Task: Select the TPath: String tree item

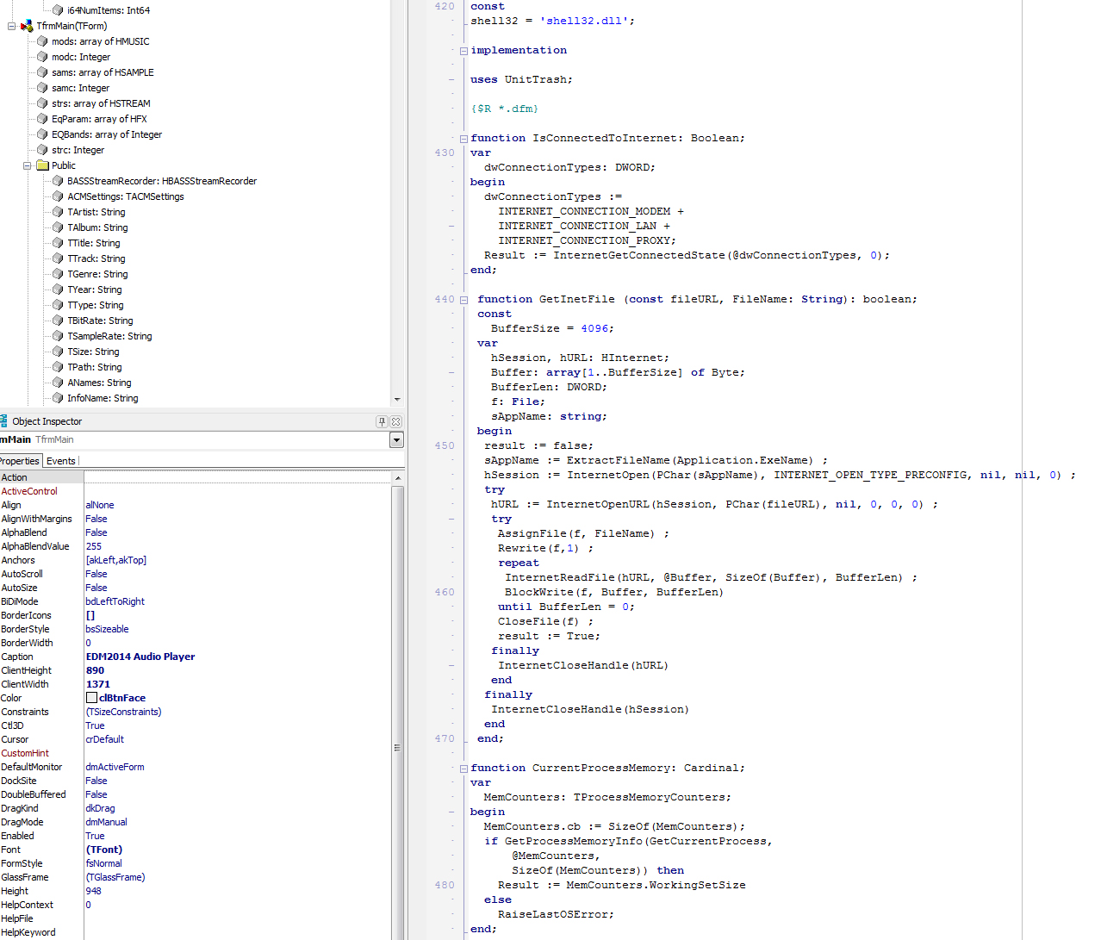Action: click(95, 367)
